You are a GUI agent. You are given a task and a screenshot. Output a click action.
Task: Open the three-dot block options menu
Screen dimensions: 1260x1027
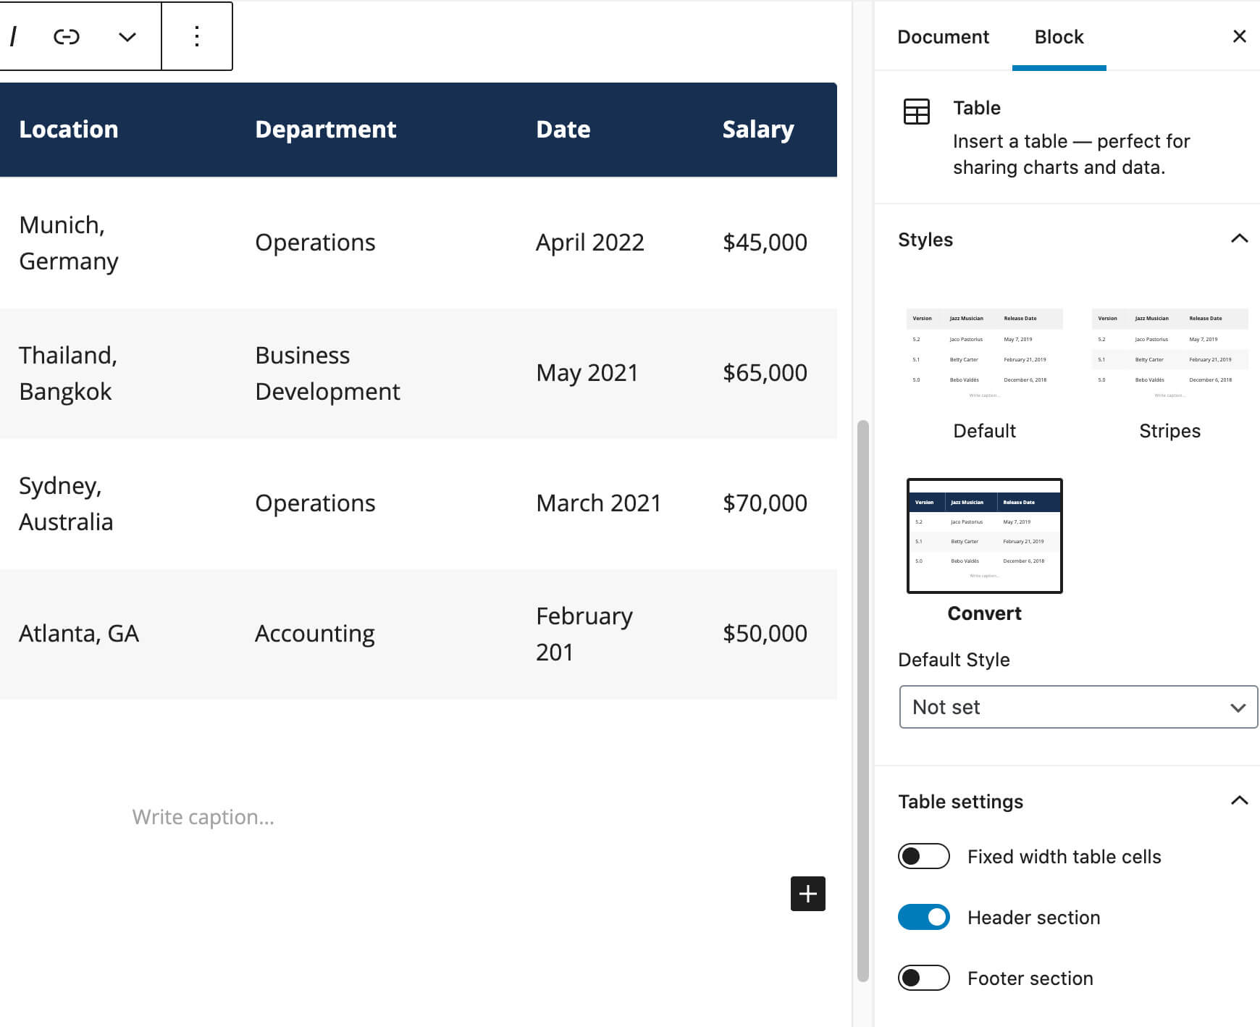[196, 36]
